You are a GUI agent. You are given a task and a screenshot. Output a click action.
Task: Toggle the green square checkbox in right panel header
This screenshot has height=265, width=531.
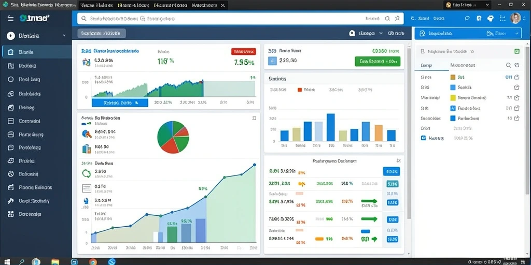(x=517, y=51)
